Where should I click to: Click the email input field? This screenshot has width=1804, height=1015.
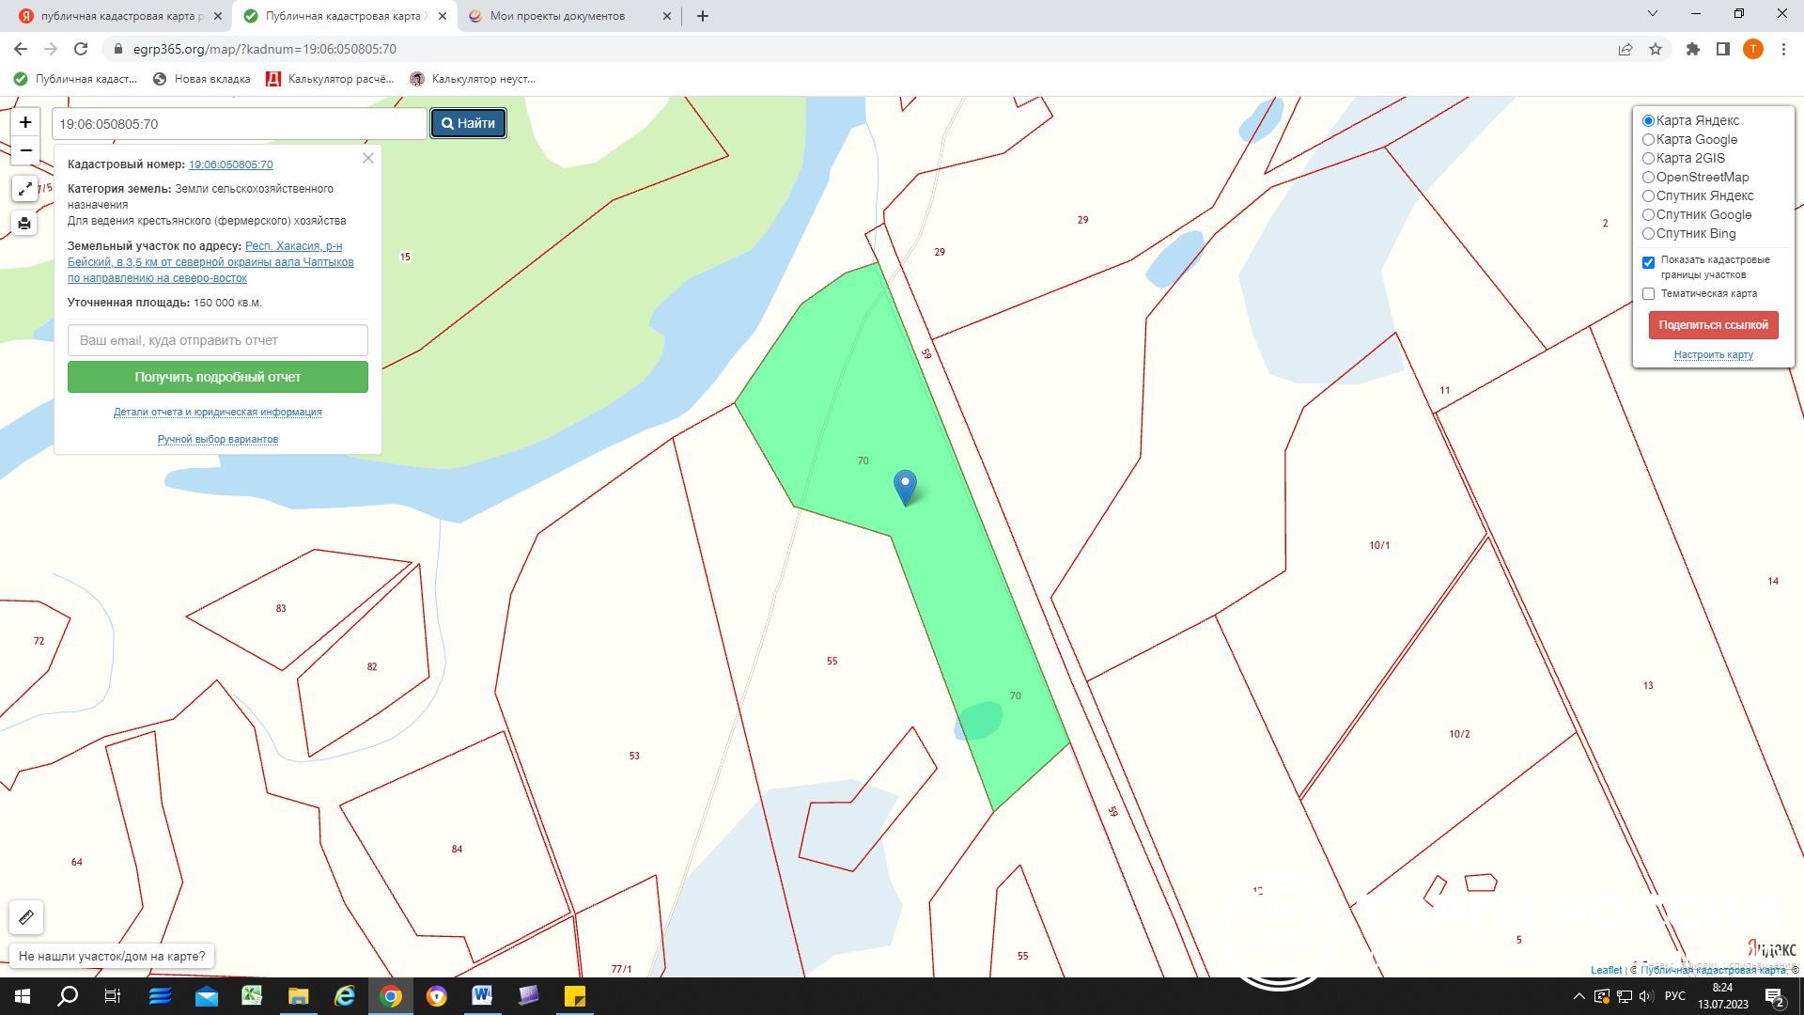point(218,340)
